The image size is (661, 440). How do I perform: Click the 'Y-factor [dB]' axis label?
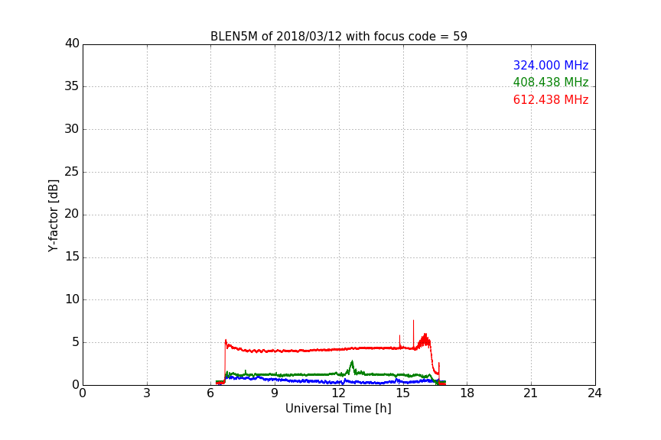point(54,215)
